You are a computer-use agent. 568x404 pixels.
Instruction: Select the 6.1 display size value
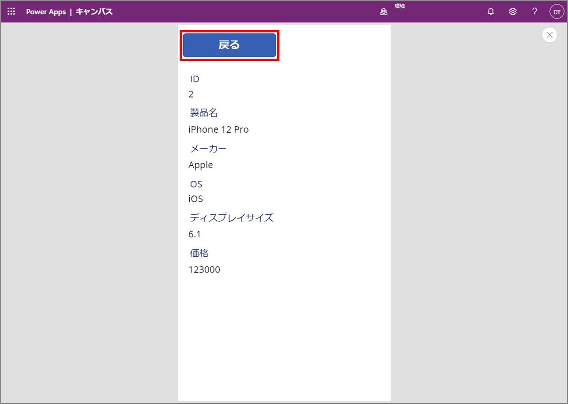tap(195, 234)
